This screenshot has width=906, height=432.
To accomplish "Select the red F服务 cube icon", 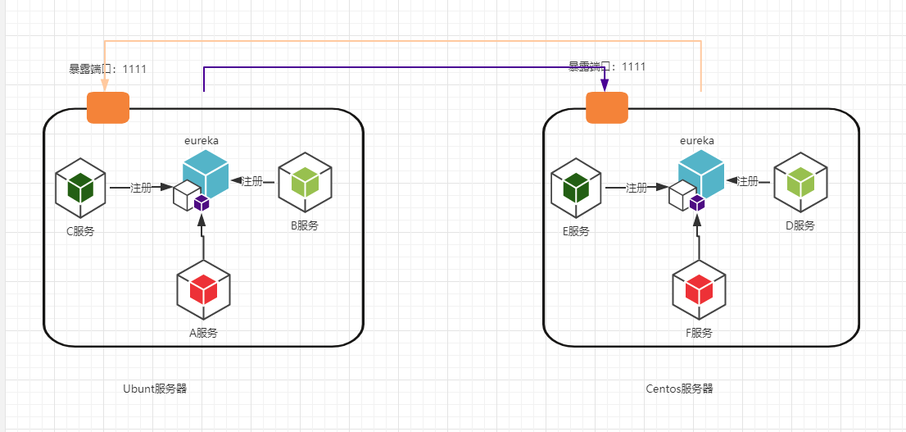I will (x=699, y=289).
